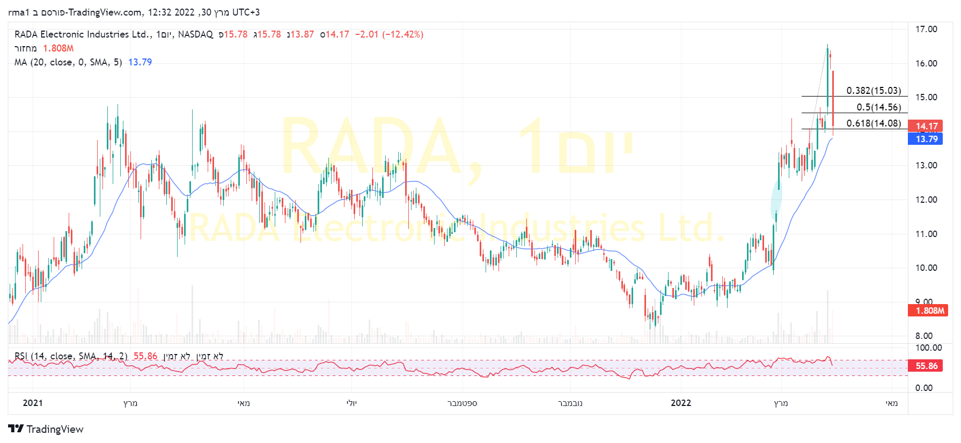Click the blue MA value 13.79 in legend

(x=140, y=62)
